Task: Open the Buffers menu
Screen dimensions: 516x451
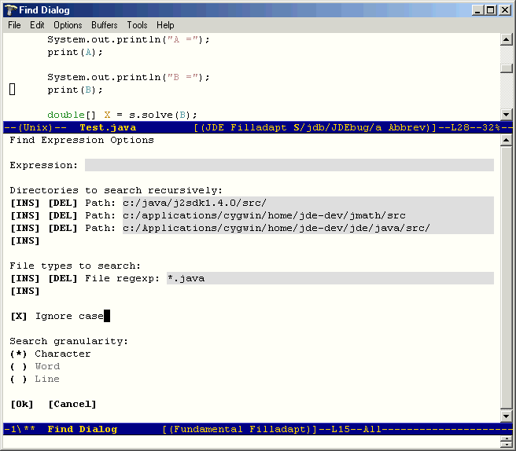Action: [x=104, y=25]
